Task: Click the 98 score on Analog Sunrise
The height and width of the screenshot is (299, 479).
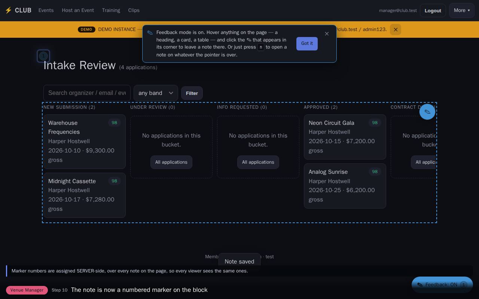Action: [x=375, y=172]
